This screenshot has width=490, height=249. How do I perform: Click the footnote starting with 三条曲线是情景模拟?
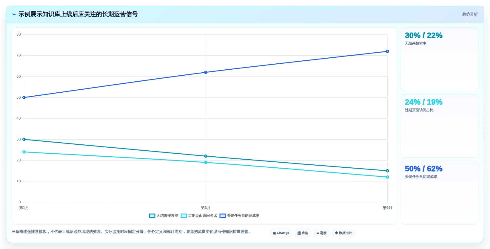coord(132,232)
